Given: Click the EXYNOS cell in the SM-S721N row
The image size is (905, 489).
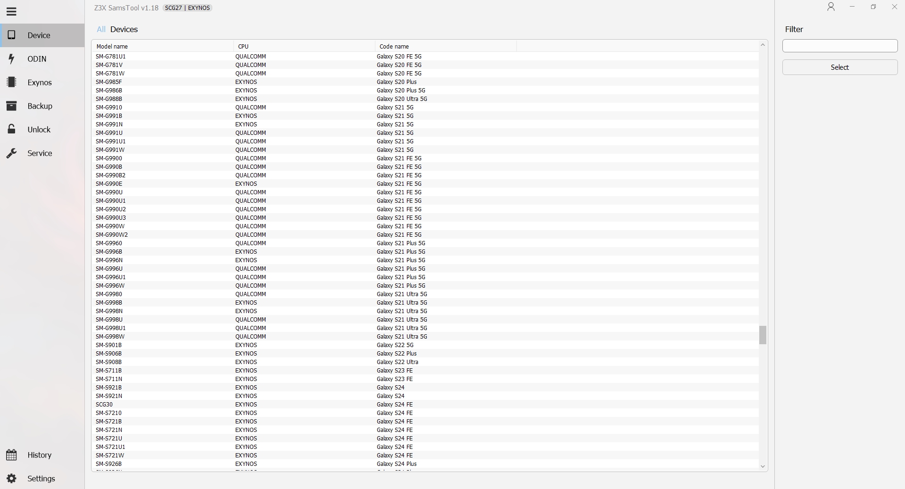Looking at the screenshot, I should pos(246,430).
